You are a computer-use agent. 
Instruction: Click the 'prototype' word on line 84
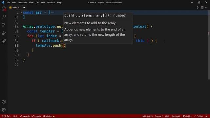tap(45, 27)
